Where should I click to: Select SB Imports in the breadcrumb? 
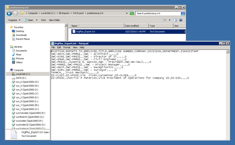(x=64, y=13)
